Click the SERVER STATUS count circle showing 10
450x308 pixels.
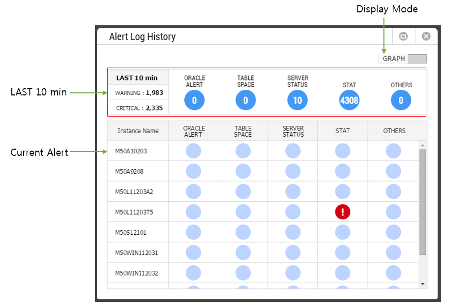(298, 100)
